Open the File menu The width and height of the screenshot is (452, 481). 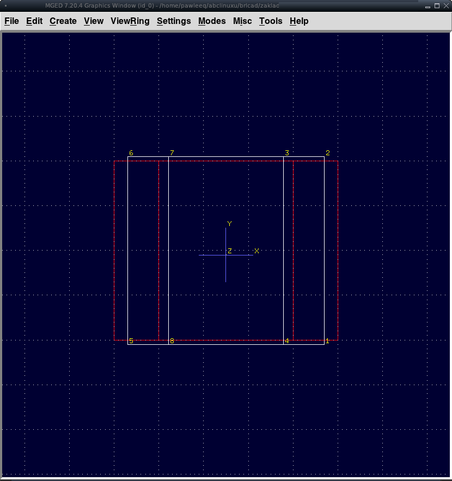click(11, 21)
